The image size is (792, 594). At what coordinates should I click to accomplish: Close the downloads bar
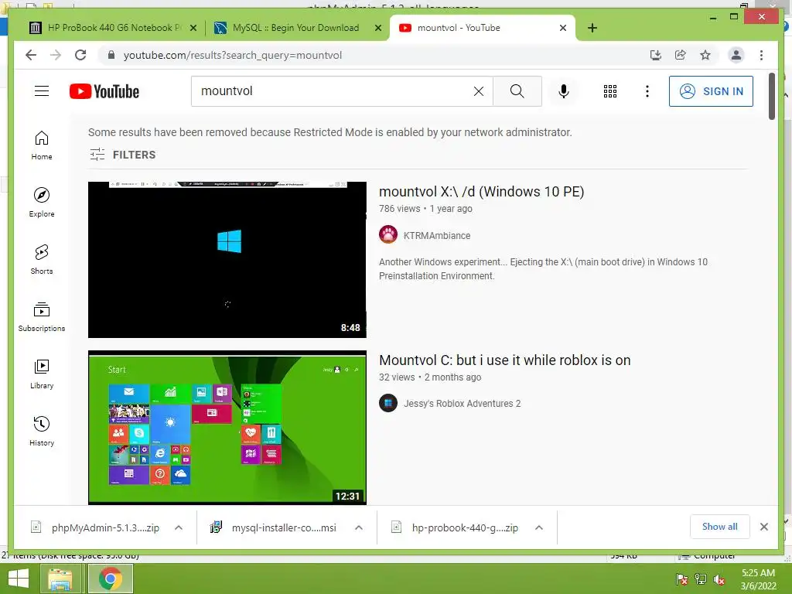point(763,527)
